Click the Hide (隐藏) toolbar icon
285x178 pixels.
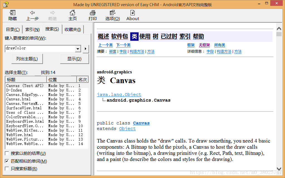click(x=13, y=15)
